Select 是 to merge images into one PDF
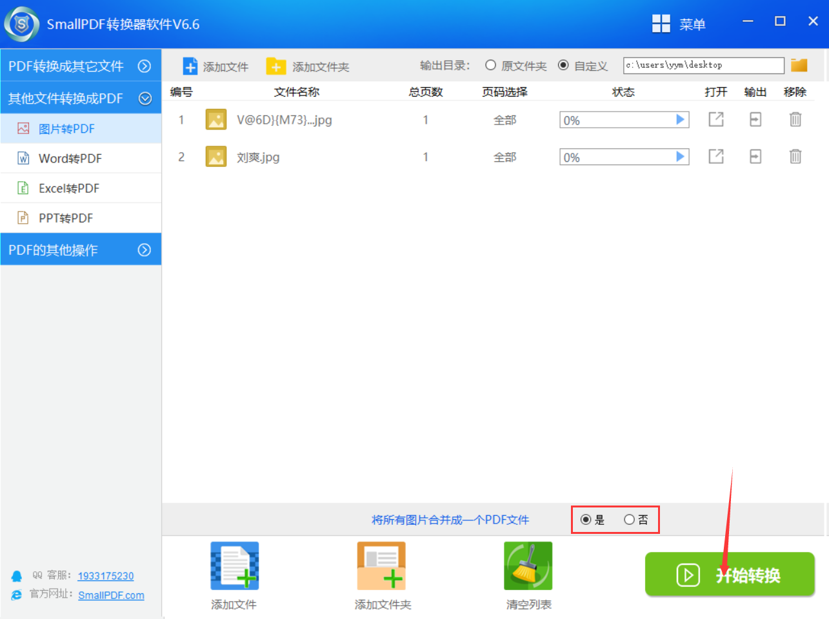 click(586, 520)
